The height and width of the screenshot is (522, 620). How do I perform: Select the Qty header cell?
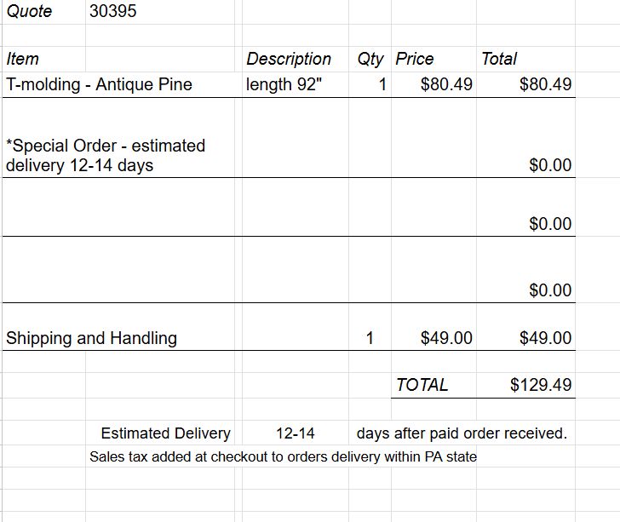(x=370, y=59)
